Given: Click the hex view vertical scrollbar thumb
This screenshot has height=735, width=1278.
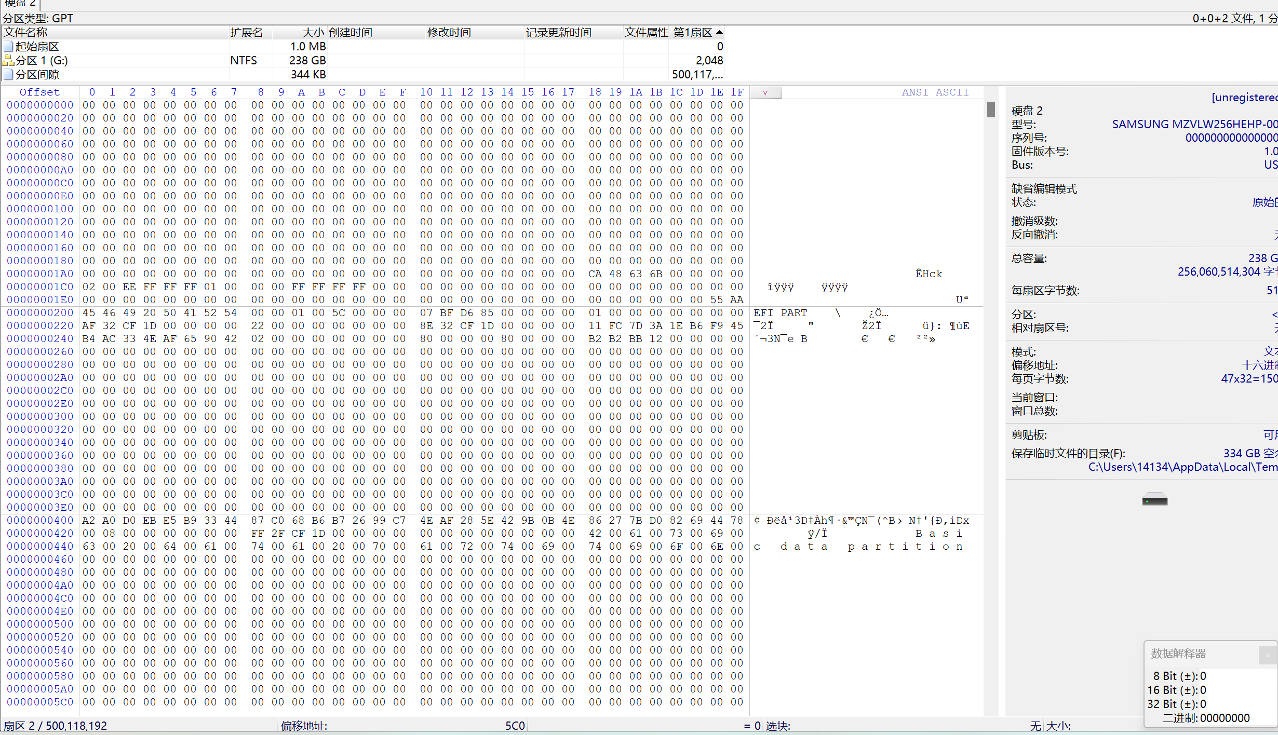Looking at the screenshot, I should click(991, 110).
